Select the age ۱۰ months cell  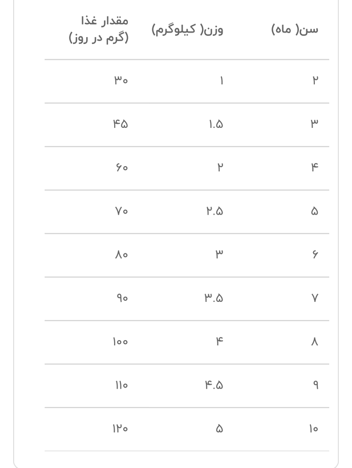coord(314,429)
